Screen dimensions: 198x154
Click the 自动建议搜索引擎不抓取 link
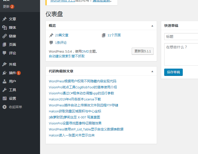coord(67,56)
